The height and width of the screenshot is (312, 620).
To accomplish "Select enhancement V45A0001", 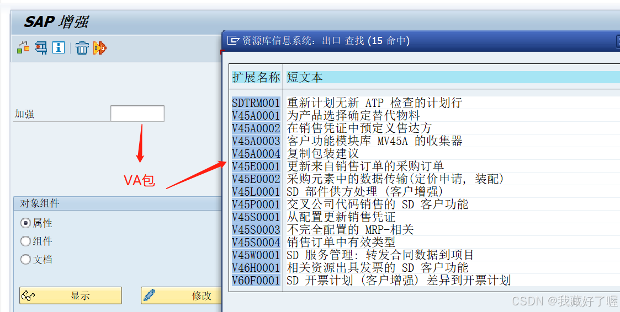I will click(x=256, y=116).
